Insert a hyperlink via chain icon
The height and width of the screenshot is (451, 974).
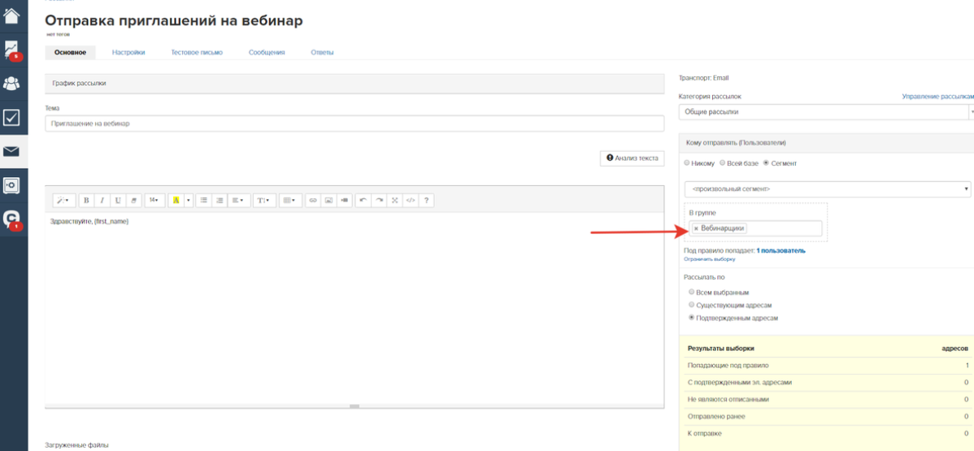tap(313, 201)
